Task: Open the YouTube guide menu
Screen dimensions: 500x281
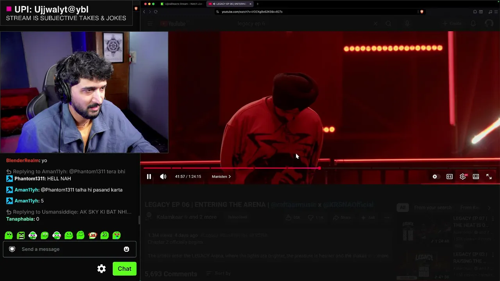Action: [150, 24]
